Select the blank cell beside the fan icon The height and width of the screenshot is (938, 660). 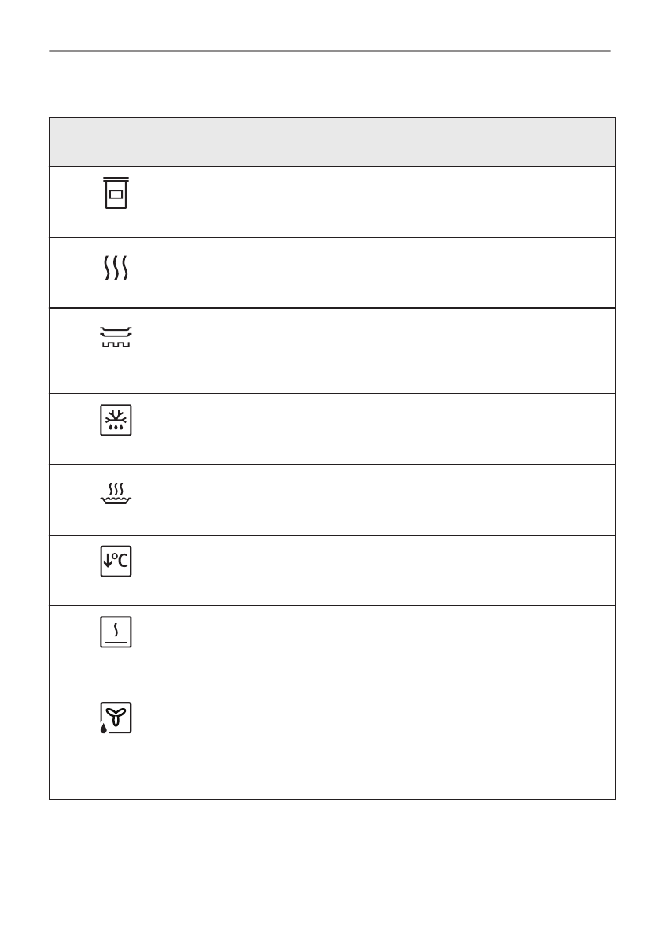[398, 745]
